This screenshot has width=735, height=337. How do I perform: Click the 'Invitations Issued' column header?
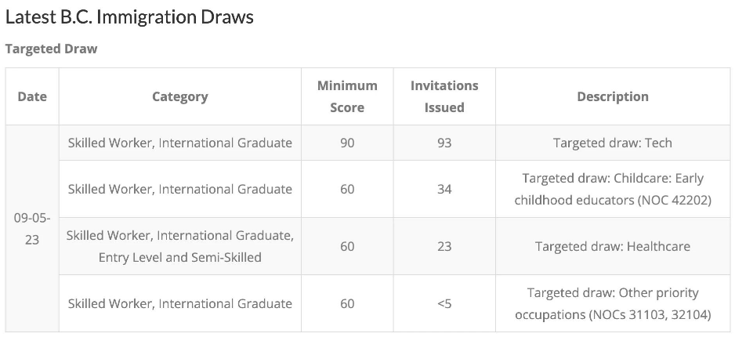[x=444, y=96]
